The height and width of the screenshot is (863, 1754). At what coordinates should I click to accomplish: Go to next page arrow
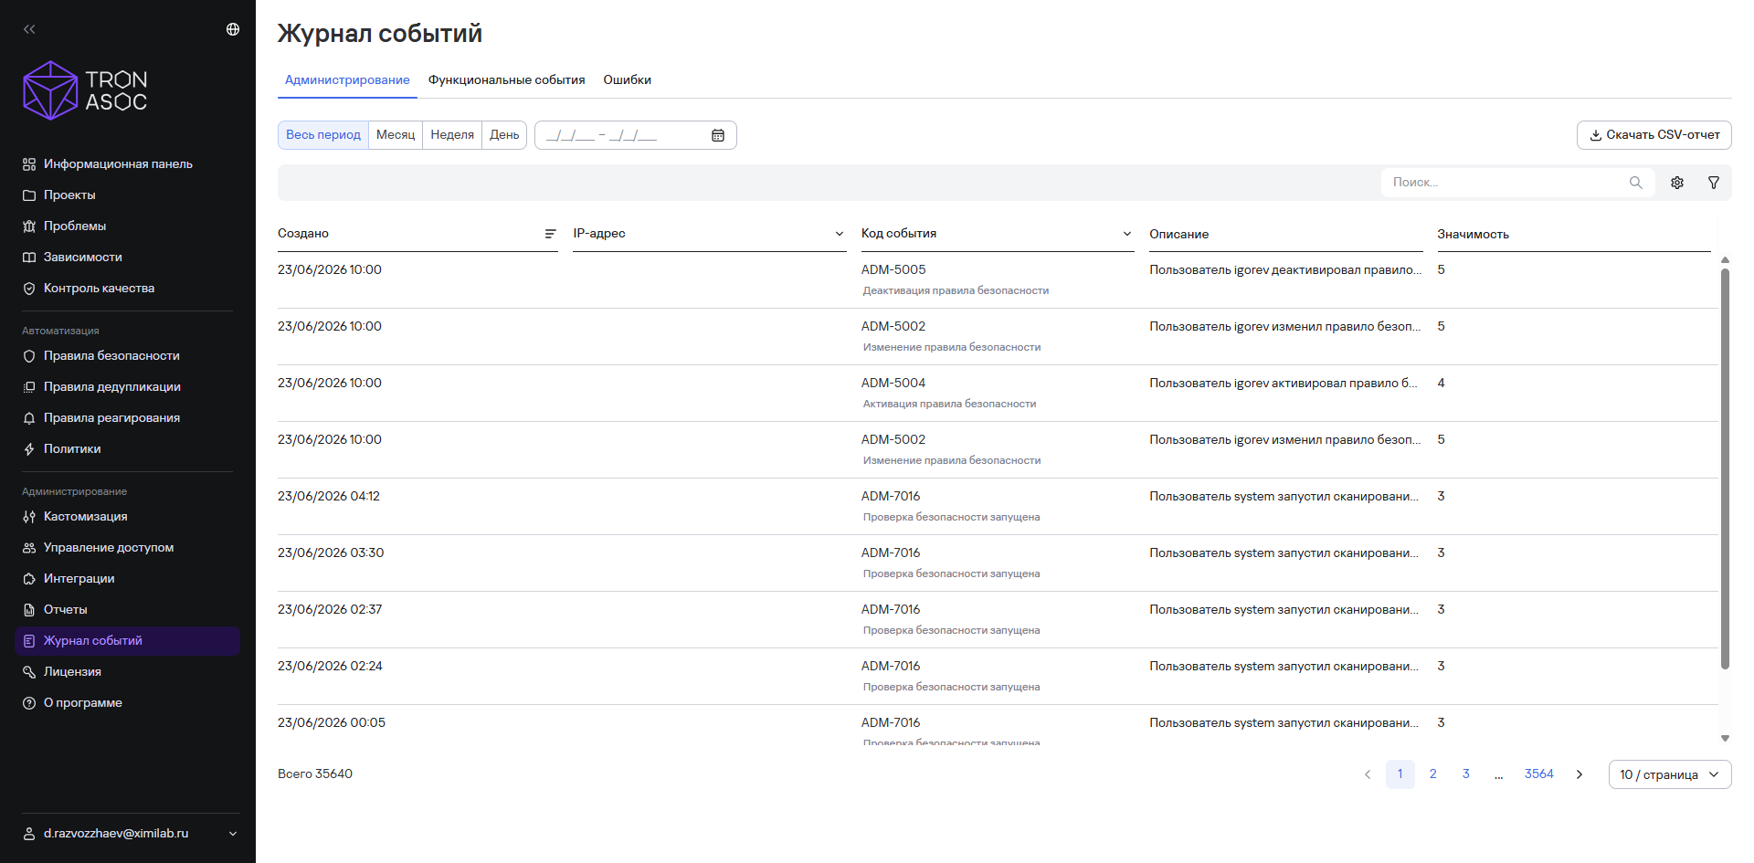pos(1580,774)
